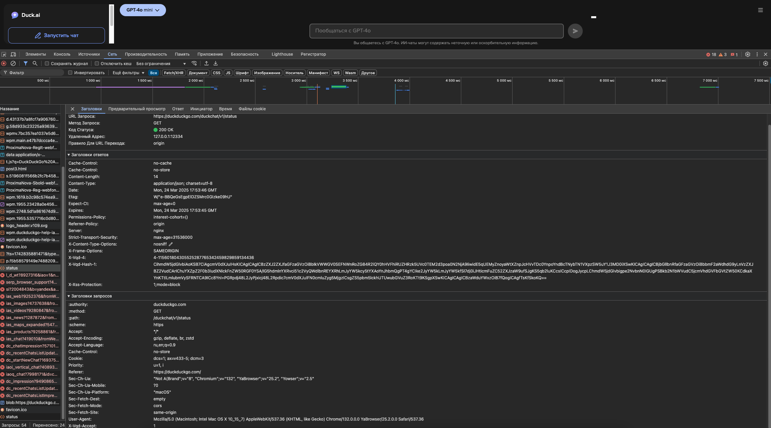Toggle the JS request filter
This screenshot has width=771, height=428.
(228, 73)
